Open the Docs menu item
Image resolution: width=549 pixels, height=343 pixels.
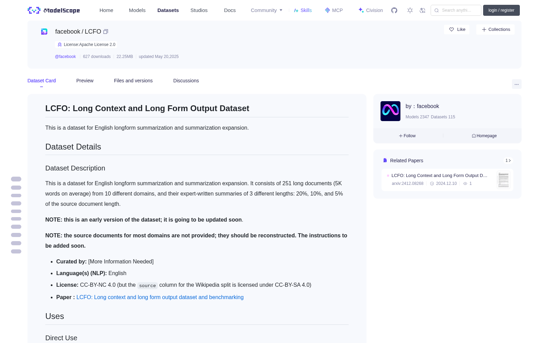click(x=230, y=10)
